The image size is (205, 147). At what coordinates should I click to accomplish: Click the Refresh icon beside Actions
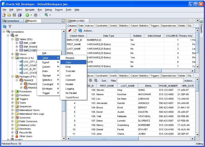(x=80, y=31)
